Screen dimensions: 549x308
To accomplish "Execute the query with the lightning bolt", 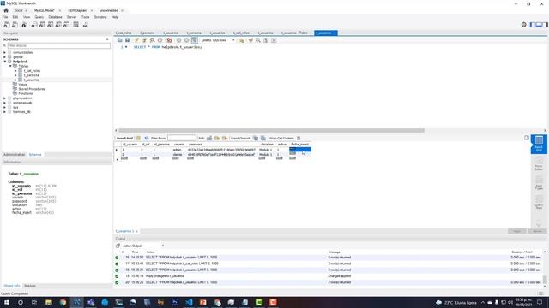I will [137, 40].
